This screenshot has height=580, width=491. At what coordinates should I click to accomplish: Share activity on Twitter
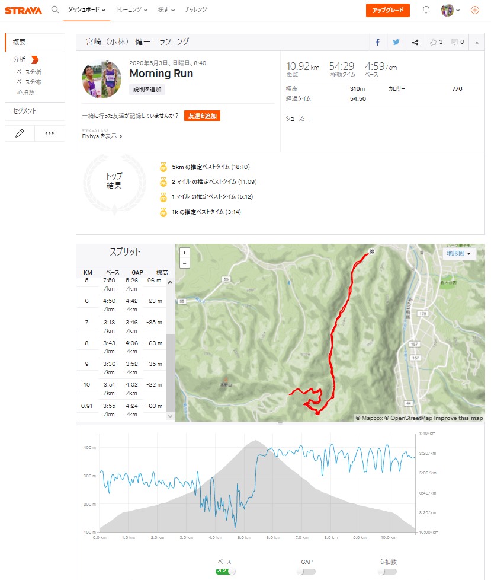(396, 42)
